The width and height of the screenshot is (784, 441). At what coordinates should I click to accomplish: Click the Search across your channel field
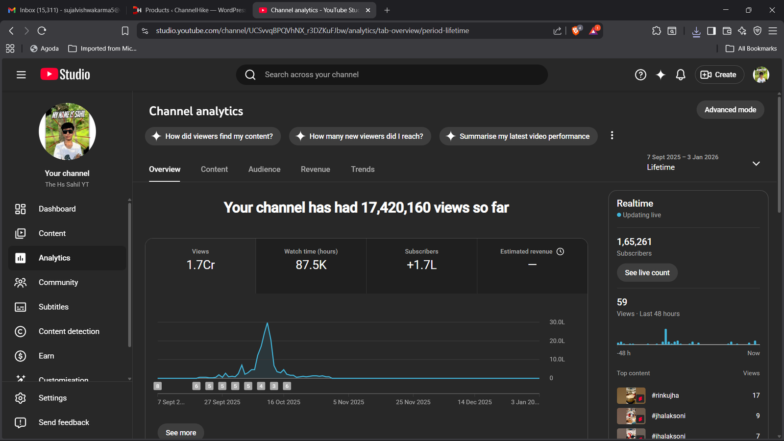392,74
